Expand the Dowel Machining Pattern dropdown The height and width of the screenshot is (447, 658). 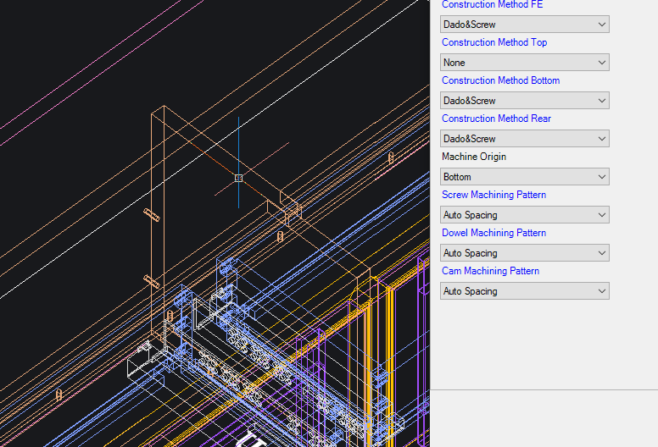point(525,253)
